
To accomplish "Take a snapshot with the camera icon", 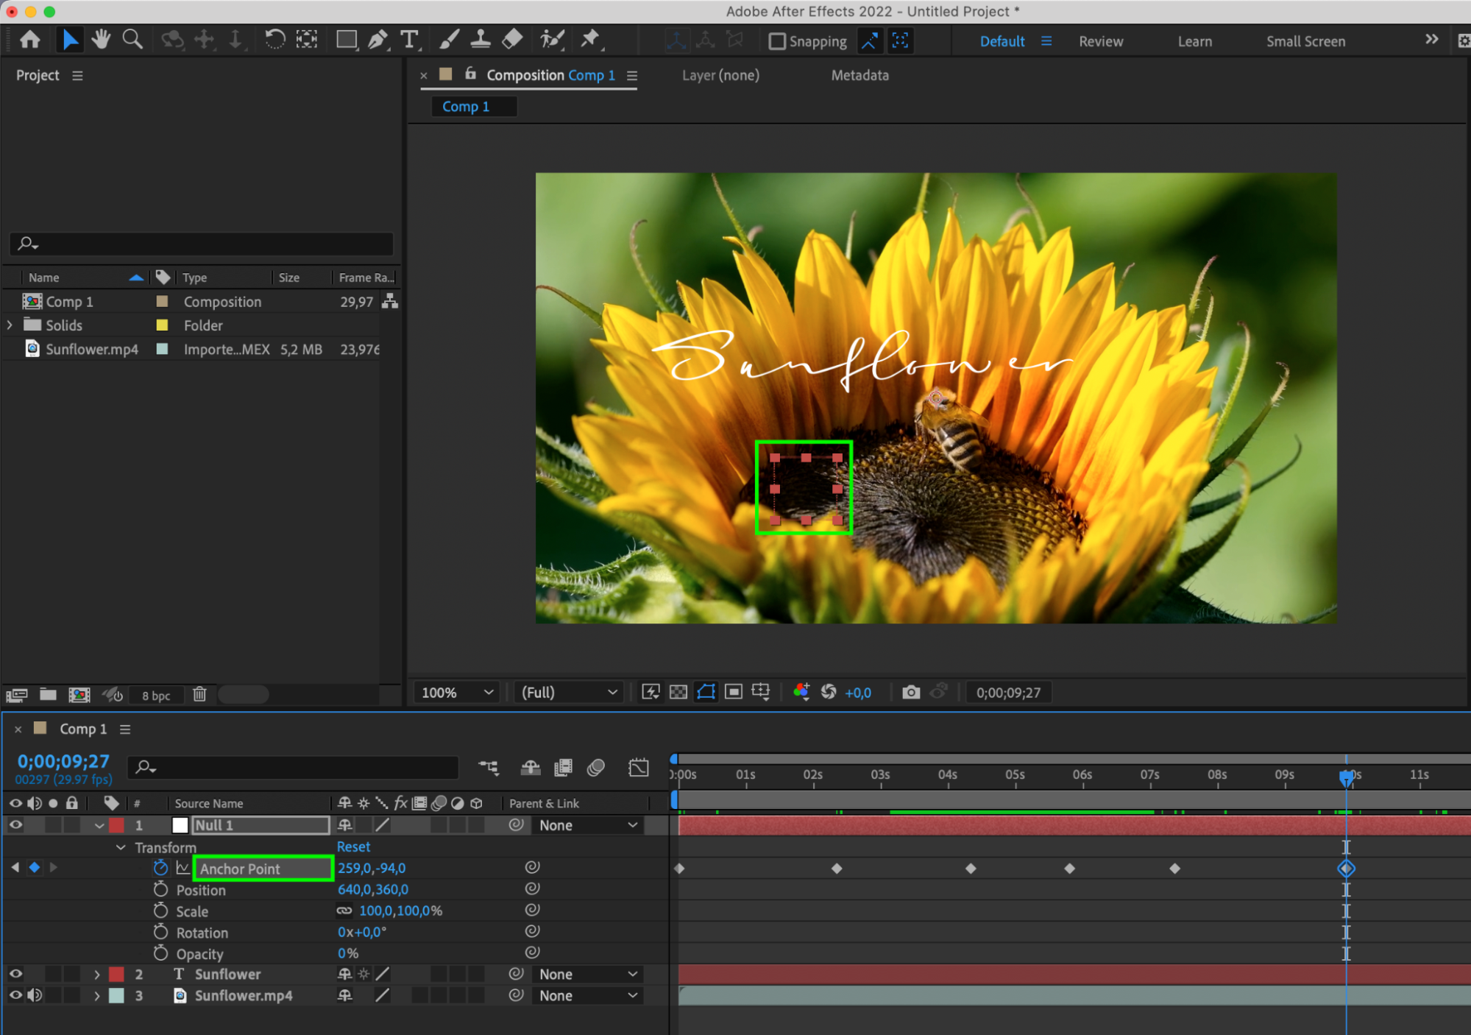I will pos(911,692).
